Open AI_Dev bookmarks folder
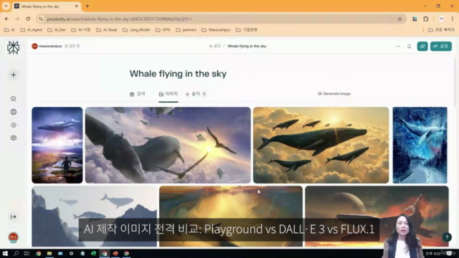This screenshot has width=459, height=258. [57, 30]
